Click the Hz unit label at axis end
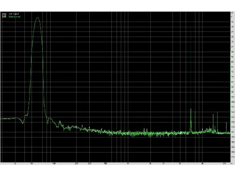 tap(232, 164)
